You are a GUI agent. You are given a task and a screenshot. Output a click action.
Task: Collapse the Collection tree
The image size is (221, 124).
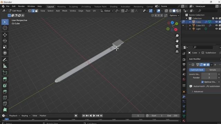pos(186,18)
